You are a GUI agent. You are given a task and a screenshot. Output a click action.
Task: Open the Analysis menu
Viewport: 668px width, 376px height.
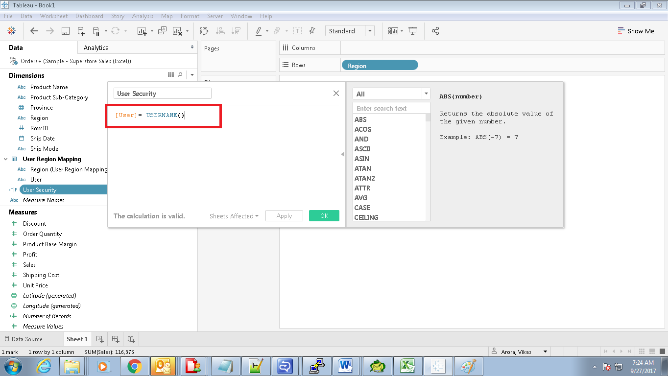tap(143, 16)
